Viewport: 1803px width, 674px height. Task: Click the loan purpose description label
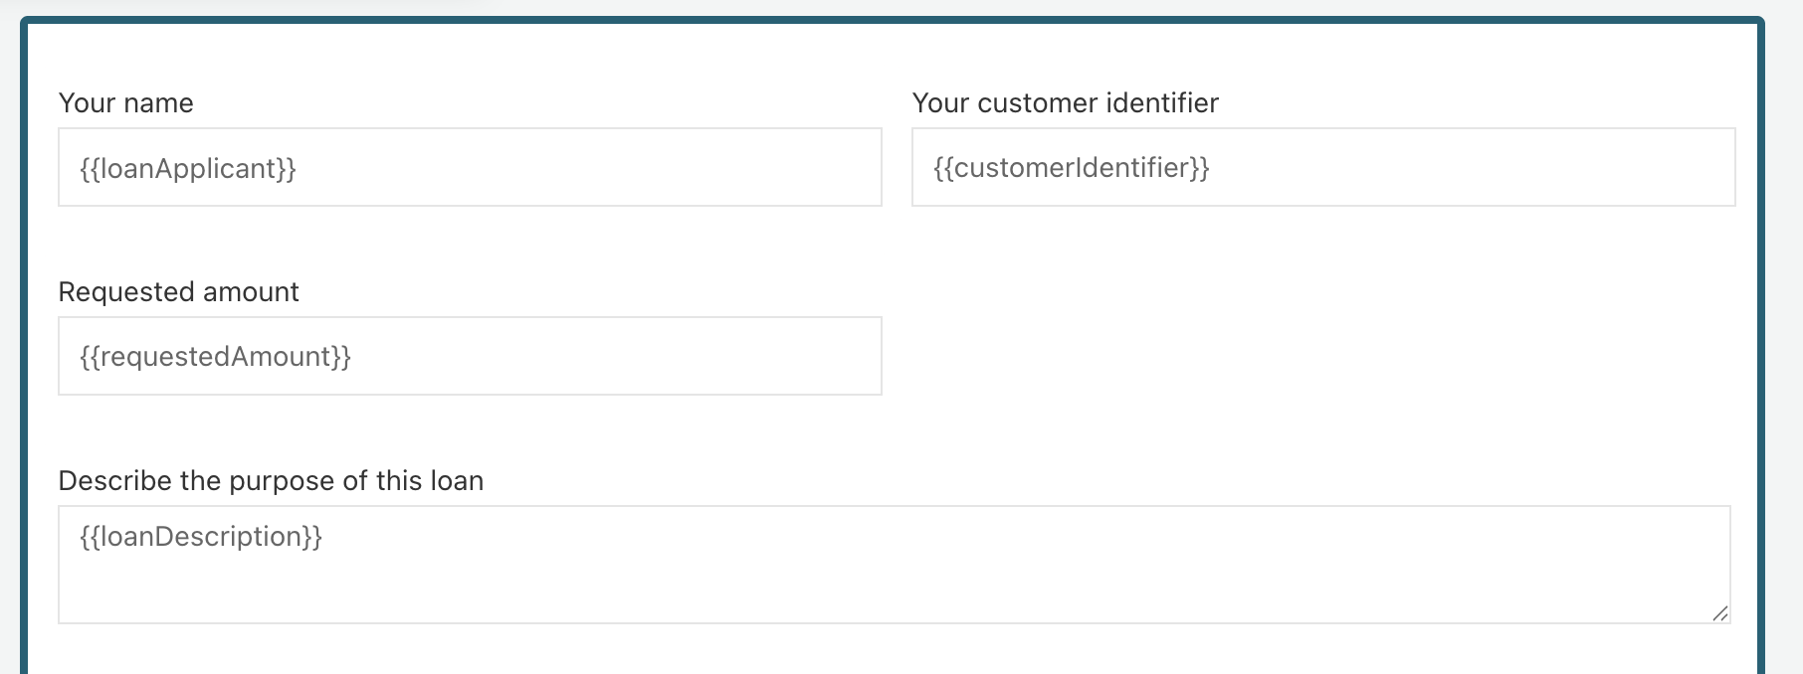pyautogui.click(x=271, y=480)
